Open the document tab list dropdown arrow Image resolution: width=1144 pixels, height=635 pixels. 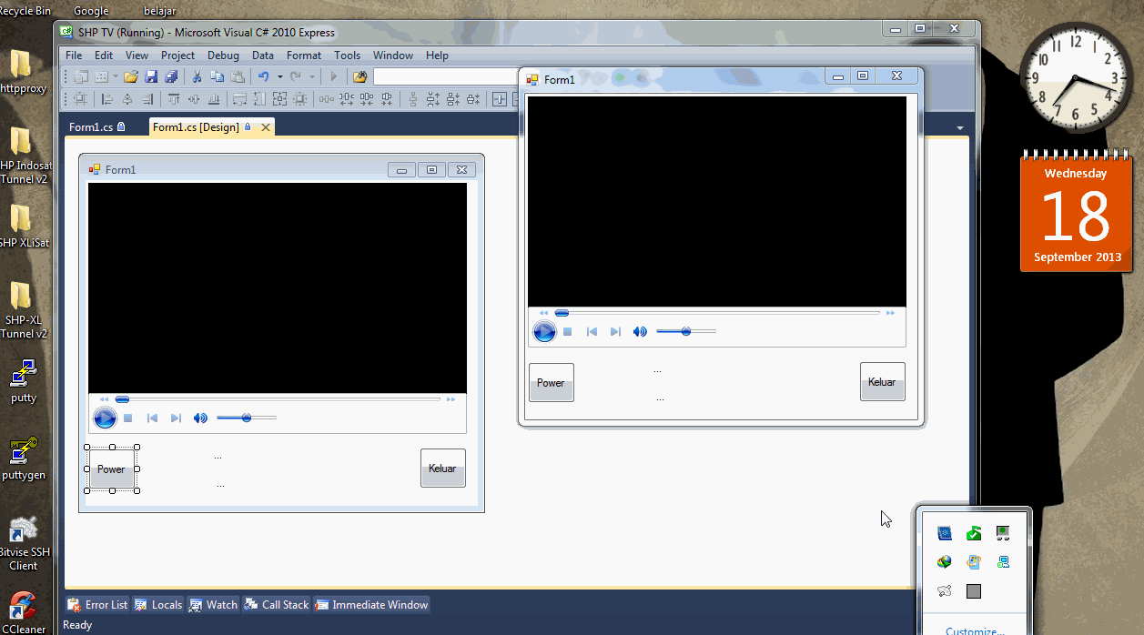click(960, 127)
